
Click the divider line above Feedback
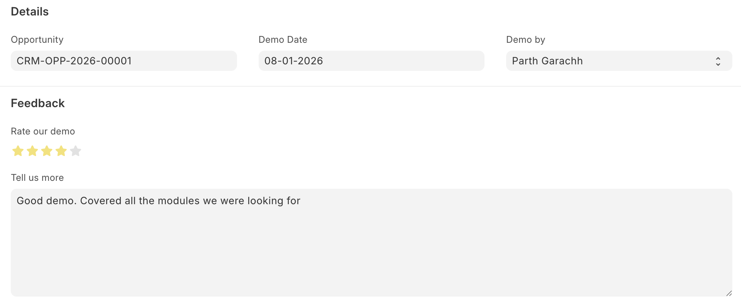[x=370, y=86]
